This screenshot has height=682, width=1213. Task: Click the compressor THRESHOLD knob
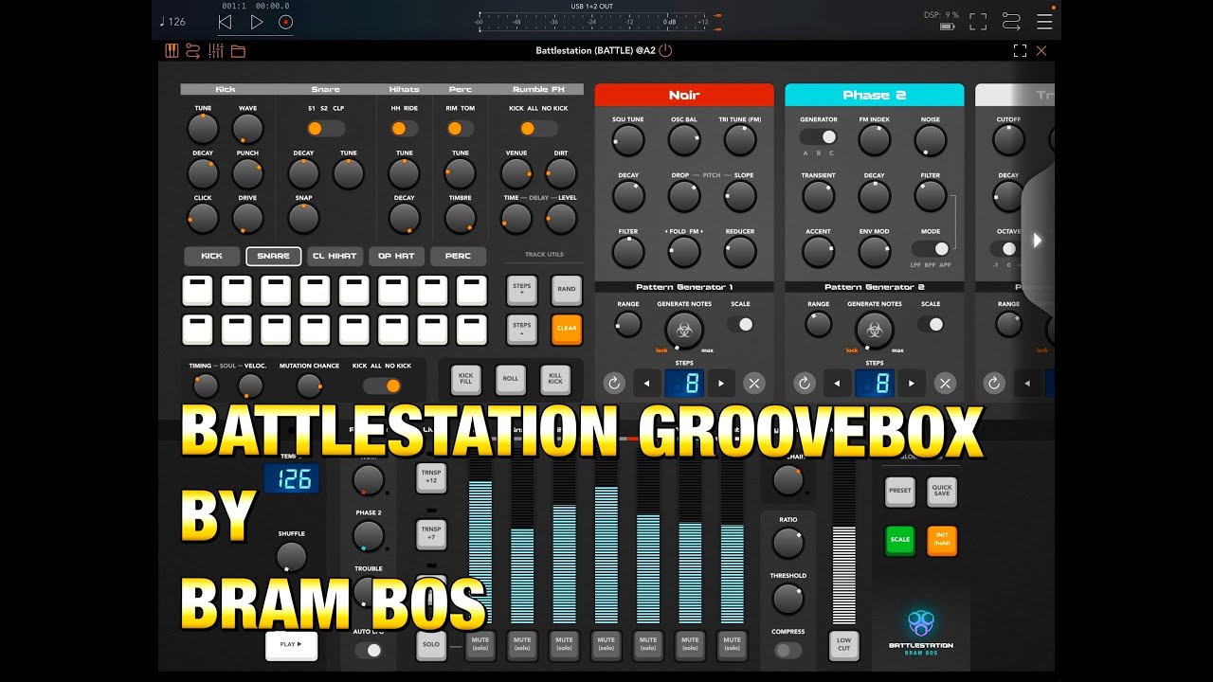[x=788, y=599]
